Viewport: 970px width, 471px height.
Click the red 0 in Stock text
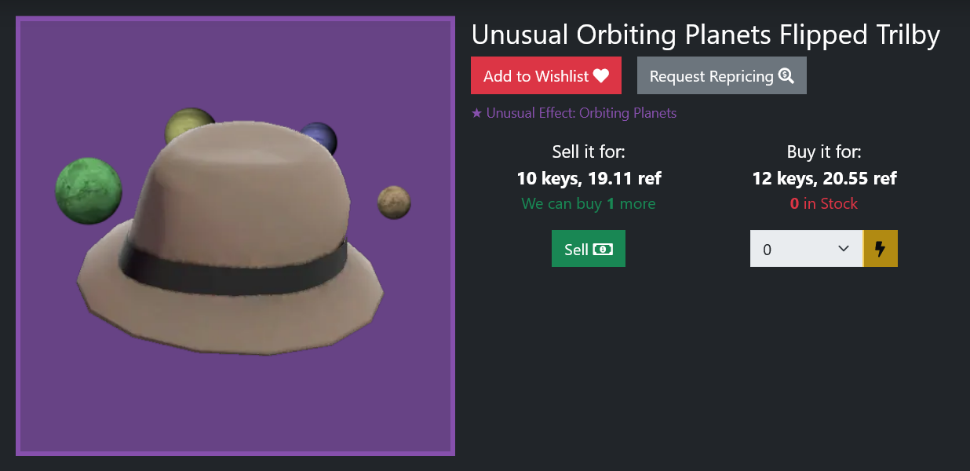tap(824, 203)
